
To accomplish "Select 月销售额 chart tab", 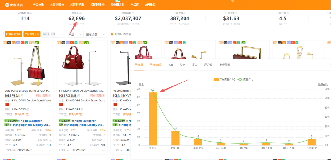I will pos(155,65).
